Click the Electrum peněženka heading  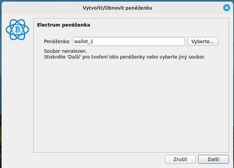tap(64, 25)
